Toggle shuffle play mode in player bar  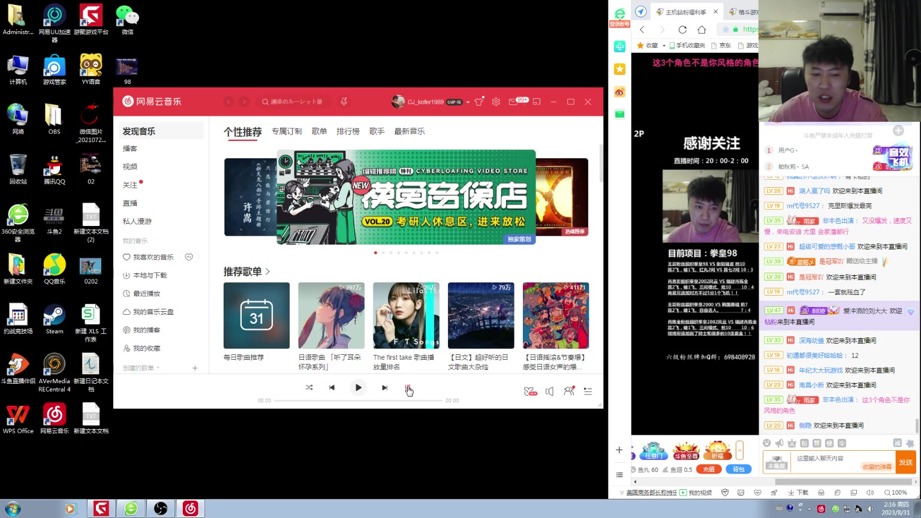point(309,387)
